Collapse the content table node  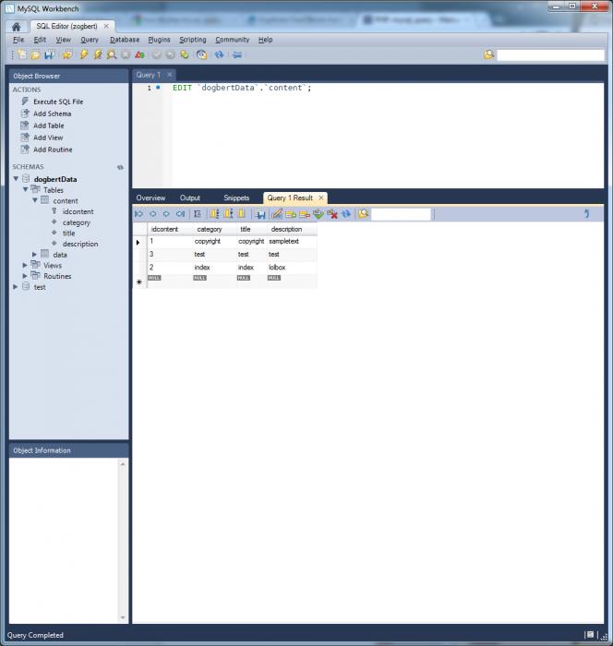(35, 200)
